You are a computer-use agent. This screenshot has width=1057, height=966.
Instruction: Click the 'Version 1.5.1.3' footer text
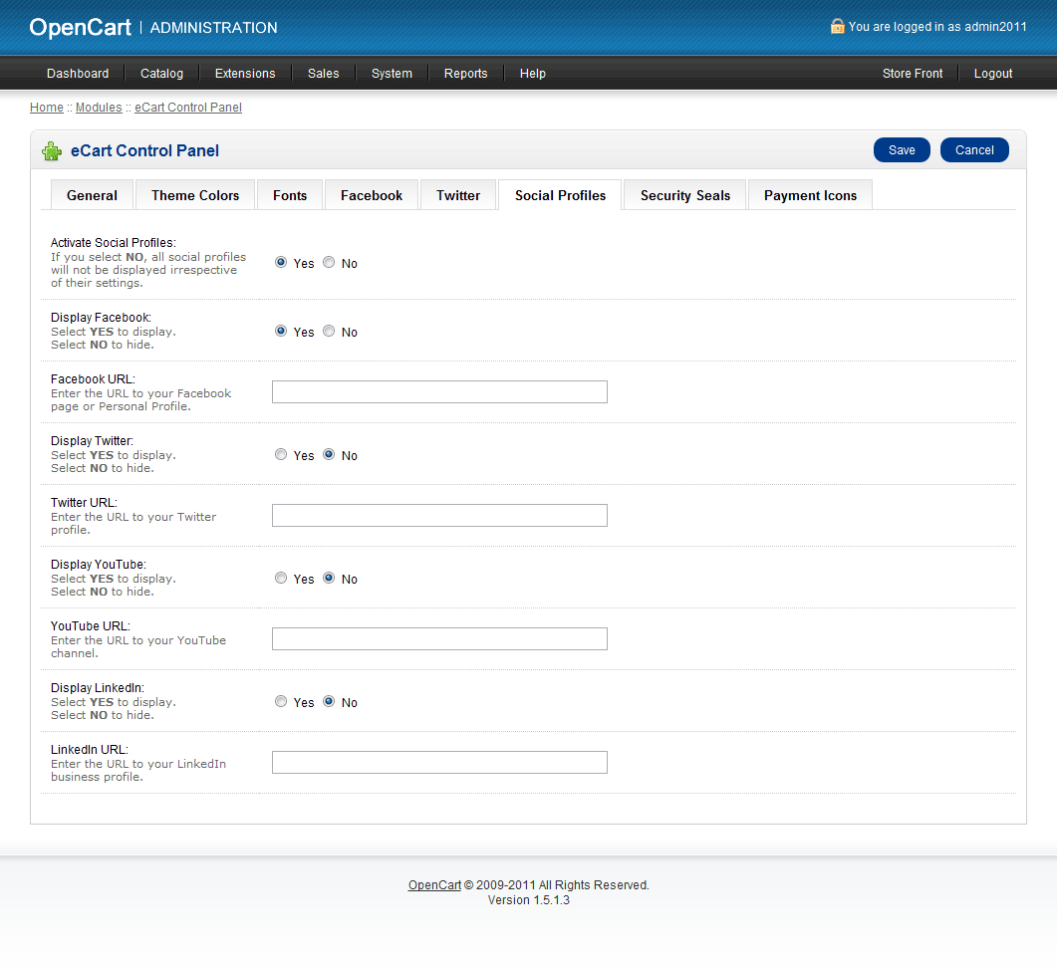click(x=528, y=900)
